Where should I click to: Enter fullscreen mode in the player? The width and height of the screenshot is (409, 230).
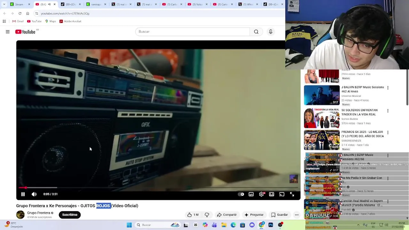click(292, 194)
